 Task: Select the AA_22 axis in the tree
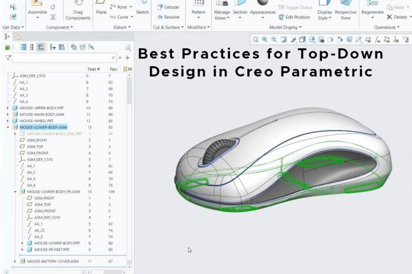[39, 231]
